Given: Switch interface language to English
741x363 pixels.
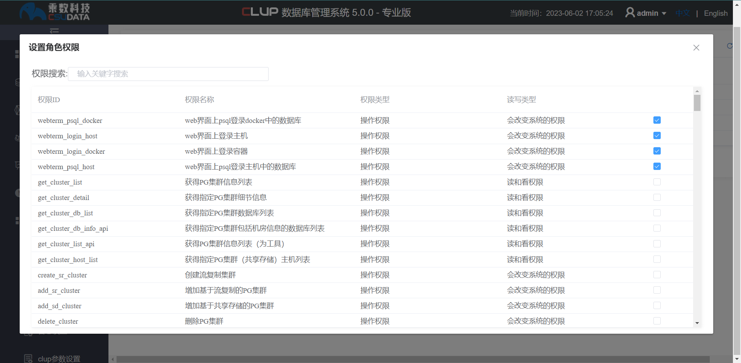Looking at the screenshot, I should 716,13.
